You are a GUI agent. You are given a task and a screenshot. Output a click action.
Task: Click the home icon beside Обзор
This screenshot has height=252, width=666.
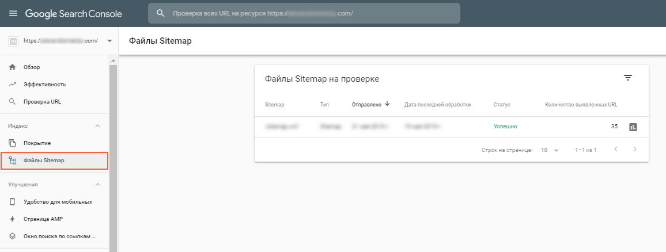12,67
